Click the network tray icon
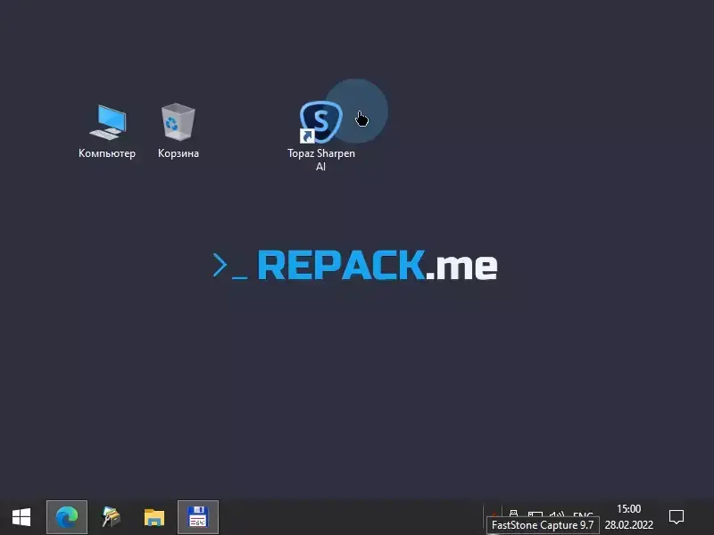The width and height of the screenshot is (714, 535). coord(535,514)
